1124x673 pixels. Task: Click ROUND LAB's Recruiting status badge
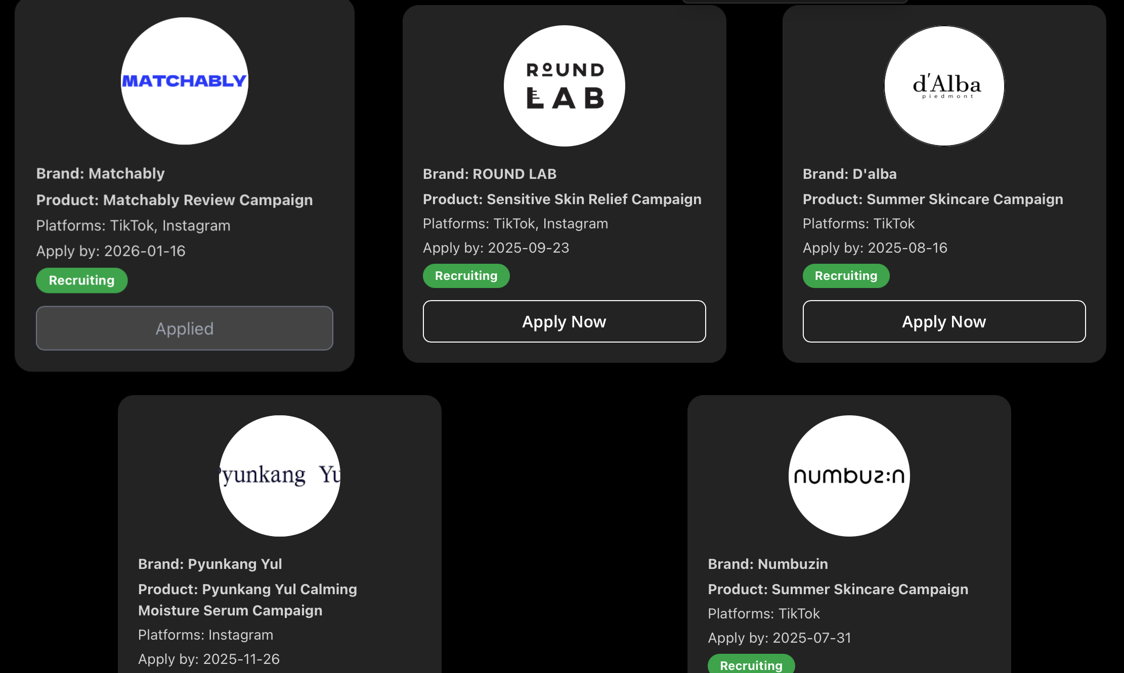[466, 276]
